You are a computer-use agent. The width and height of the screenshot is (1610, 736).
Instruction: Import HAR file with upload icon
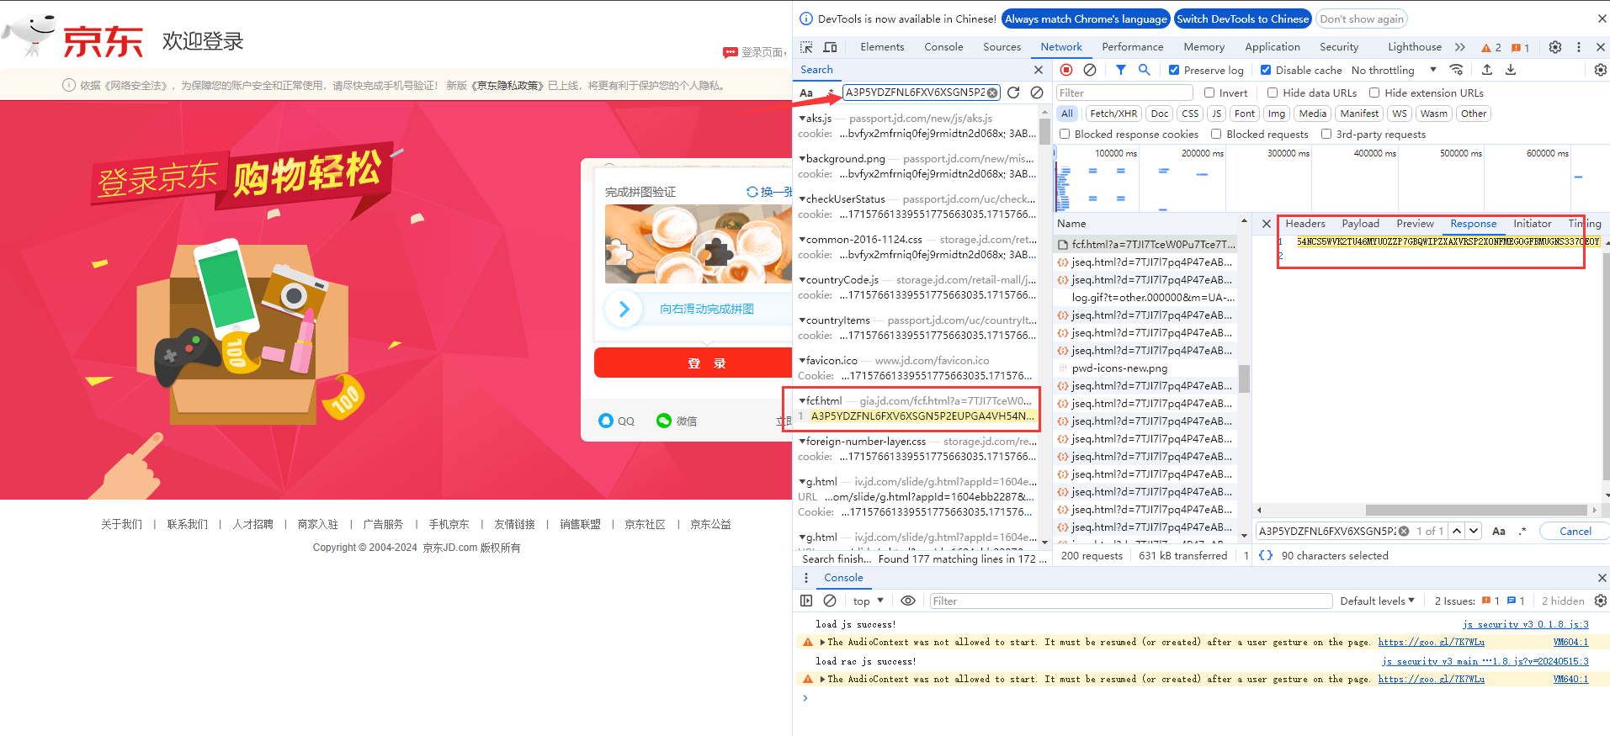click(1487, 70)
